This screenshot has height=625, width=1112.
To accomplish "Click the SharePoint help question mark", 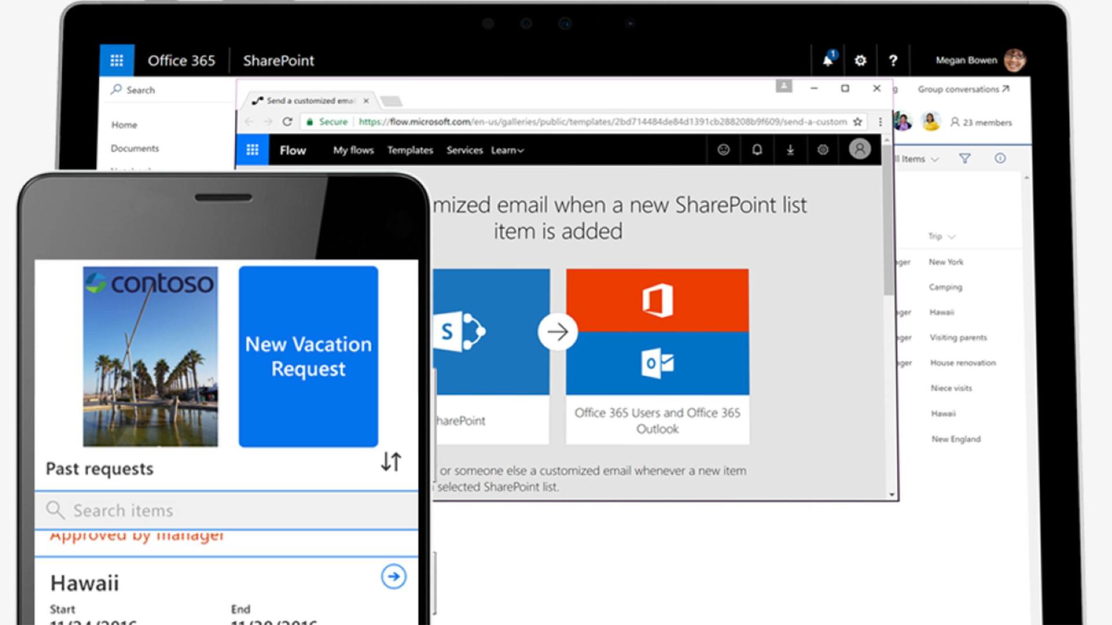I will [893, 60].
